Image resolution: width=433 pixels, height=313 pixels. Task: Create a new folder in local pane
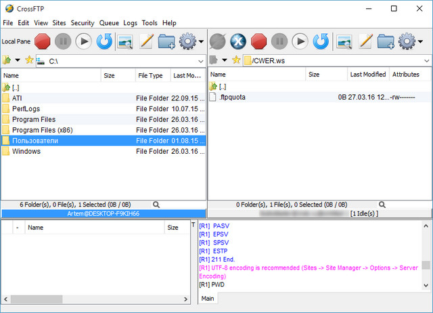click(166, 41)
